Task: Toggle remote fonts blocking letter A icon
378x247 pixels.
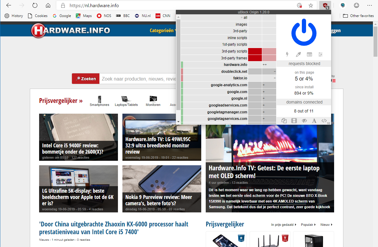Action: click(x=314, y=121)
